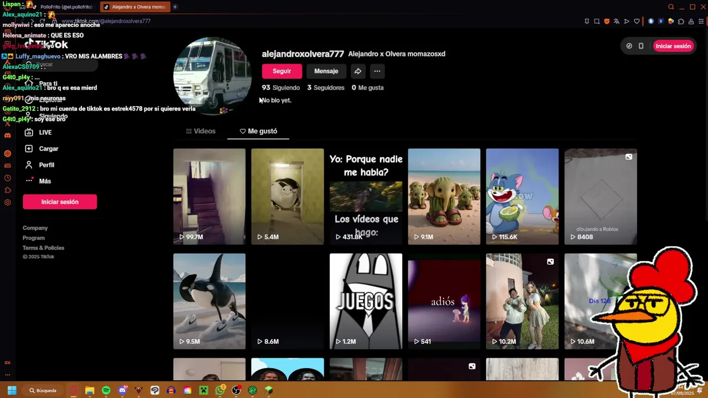View the 93 Siguiendo list
The height and width of the screenshot is (398, 708).
[281, 87]
